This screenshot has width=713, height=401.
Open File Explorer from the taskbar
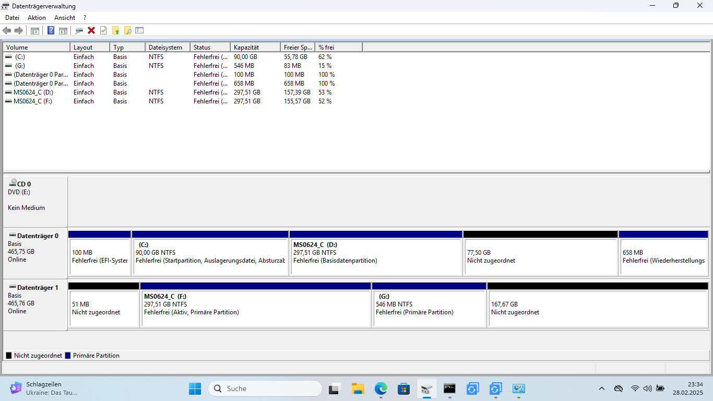click(x=358, y=388)
